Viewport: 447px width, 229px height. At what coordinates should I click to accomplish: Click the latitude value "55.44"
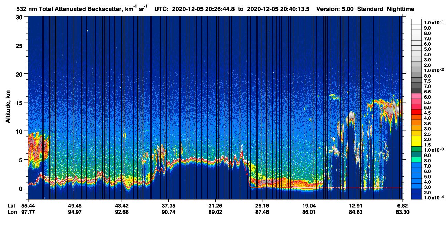[x=28, y=206]
